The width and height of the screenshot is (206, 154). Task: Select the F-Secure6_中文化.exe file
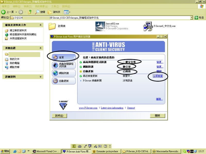coord(159,26)
